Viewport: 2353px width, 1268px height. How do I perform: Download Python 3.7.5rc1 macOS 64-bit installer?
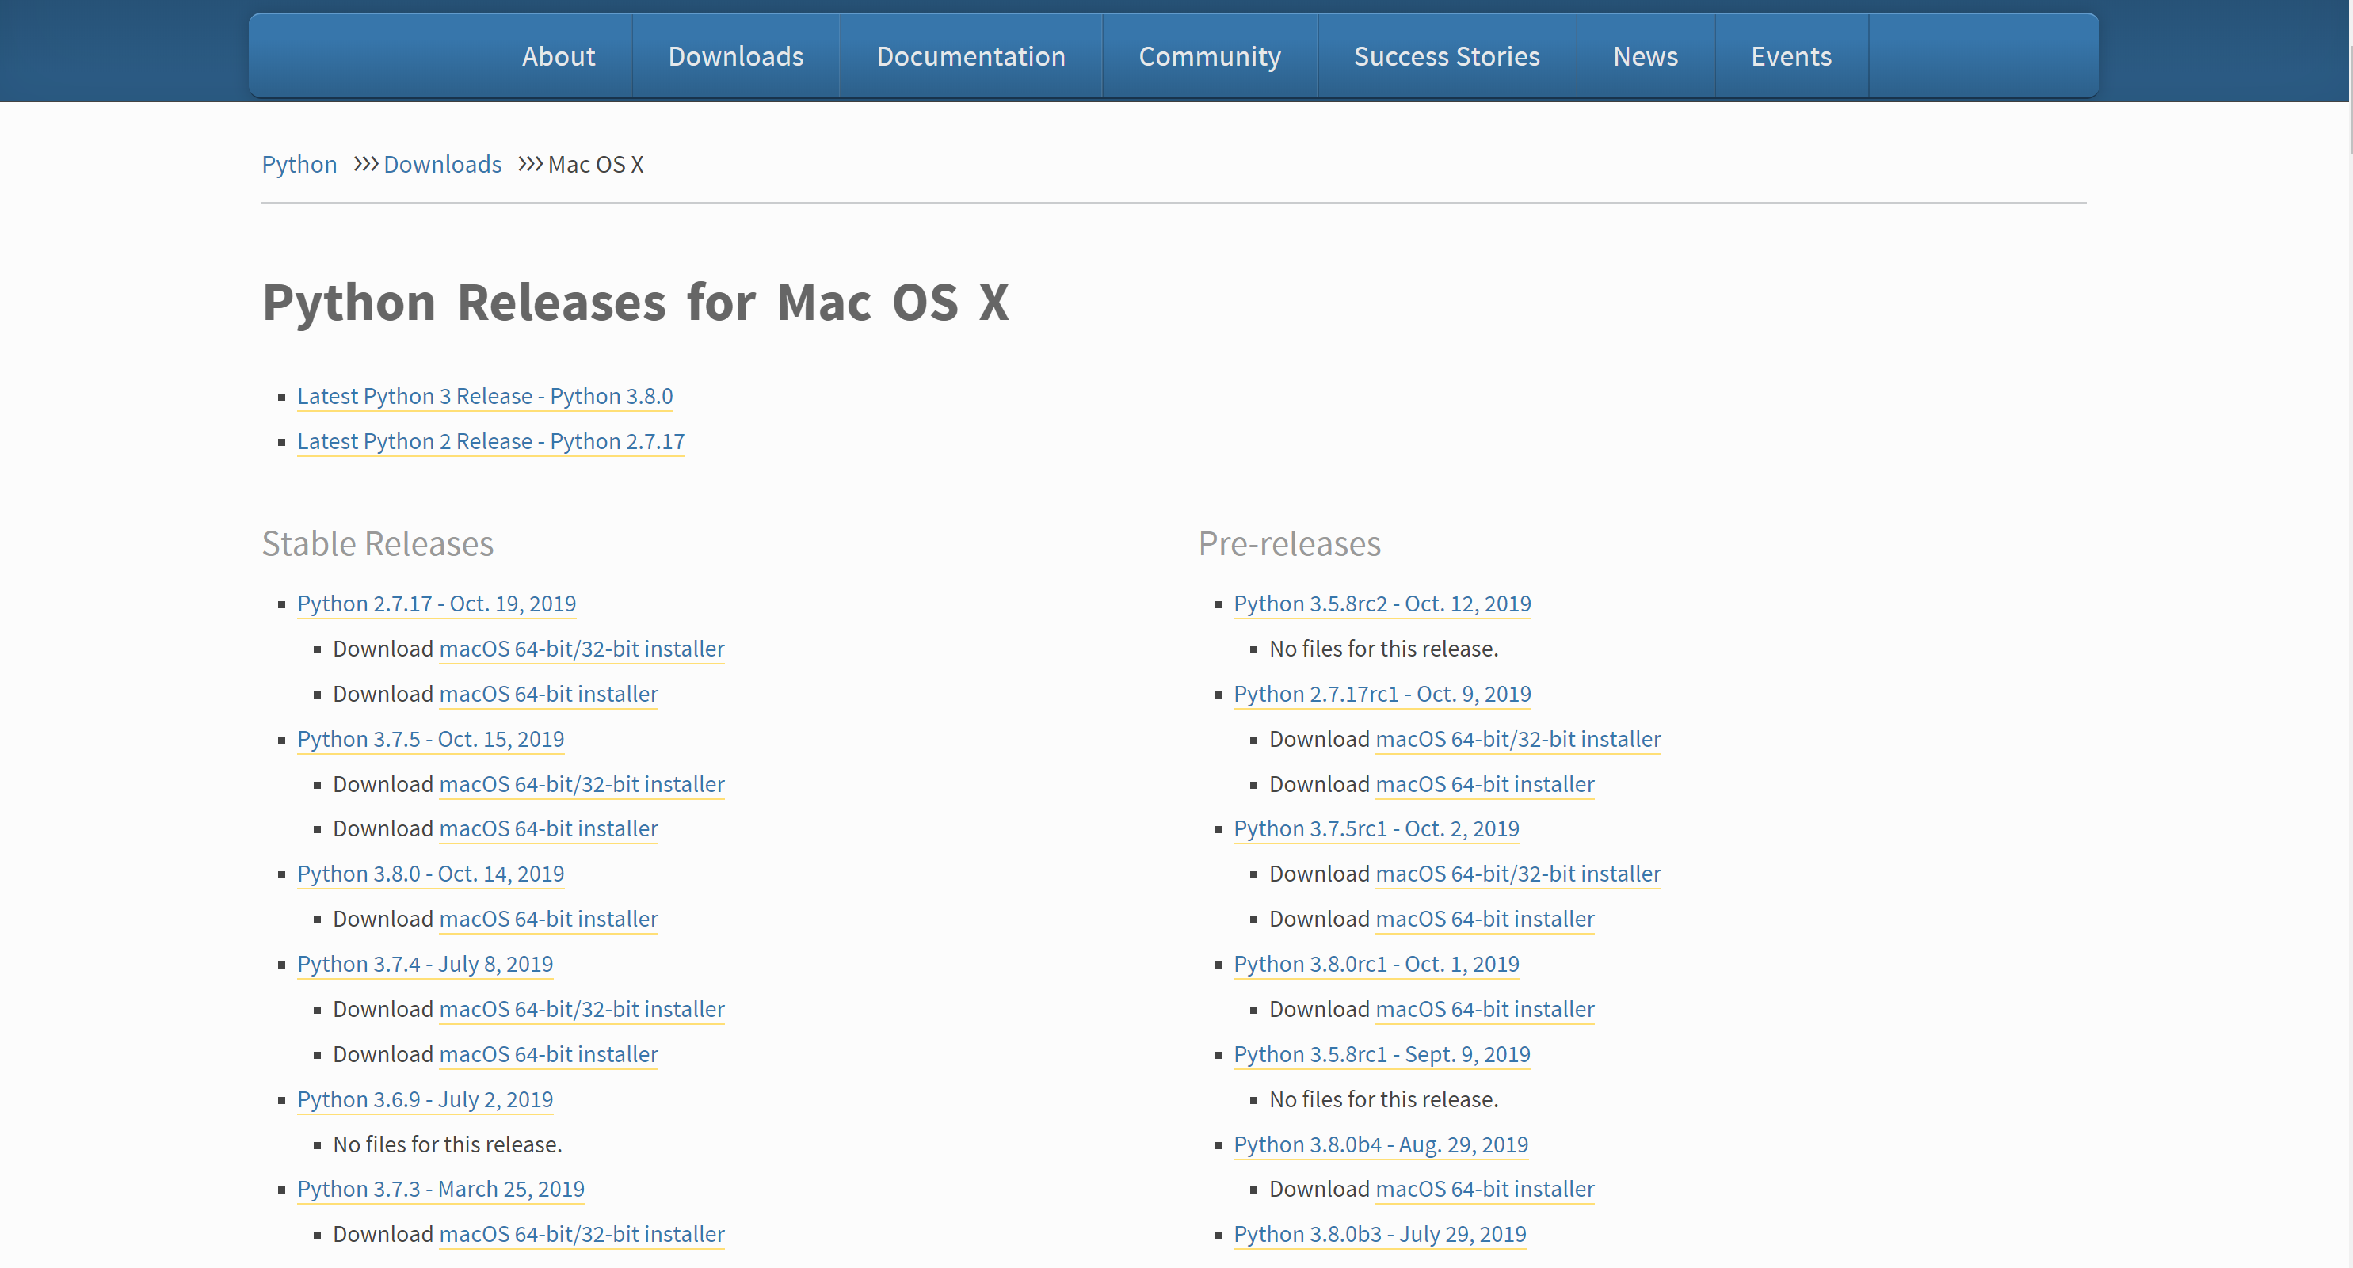pyautogui.click(x=1485, y=919)
